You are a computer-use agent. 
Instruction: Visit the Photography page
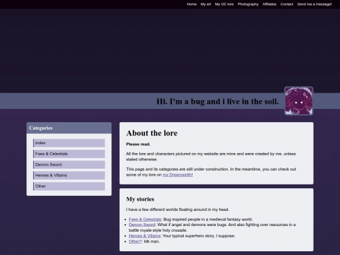click(248, 4)
